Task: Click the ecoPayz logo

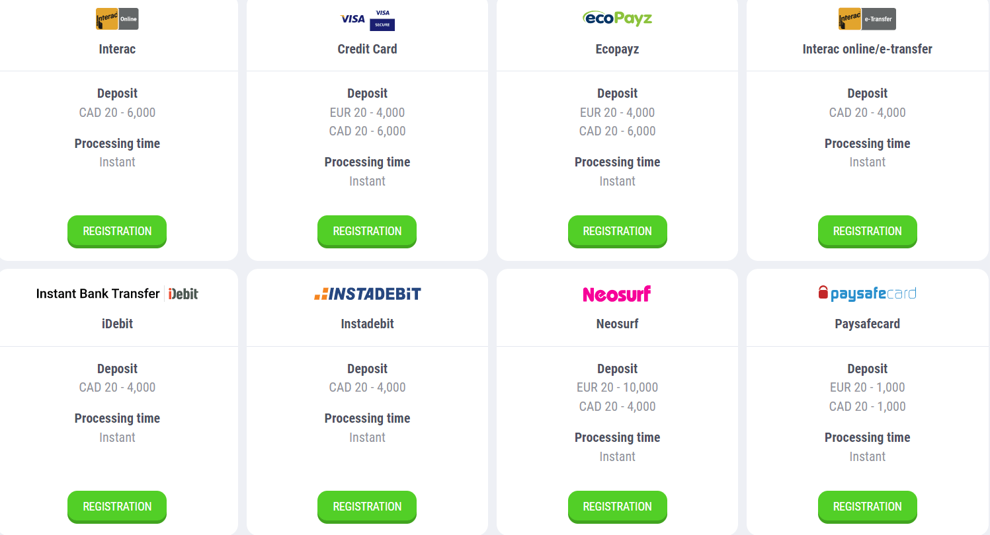Action: click(617, 18)
